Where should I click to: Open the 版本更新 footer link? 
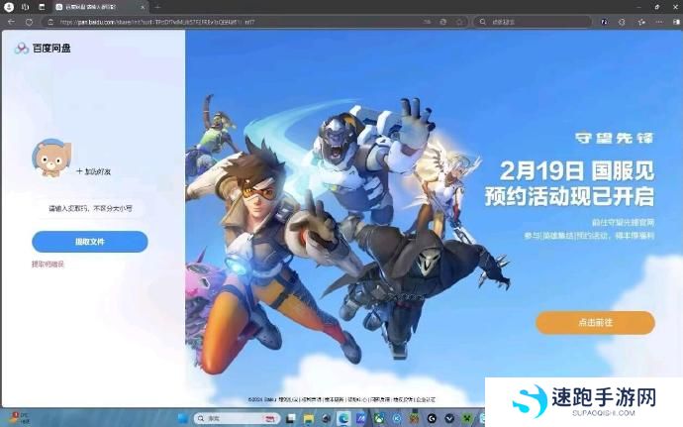[x=335, y=399]
